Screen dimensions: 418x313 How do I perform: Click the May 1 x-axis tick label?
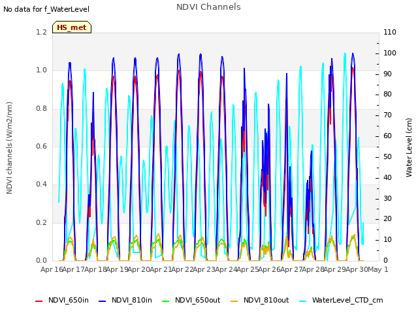point(378,269)
